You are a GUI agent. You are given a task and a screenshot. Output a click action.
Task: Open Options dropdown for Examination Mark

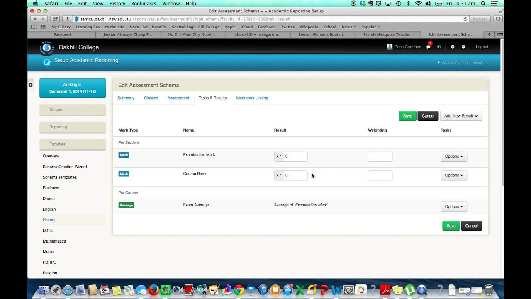[x=454, y=157]
